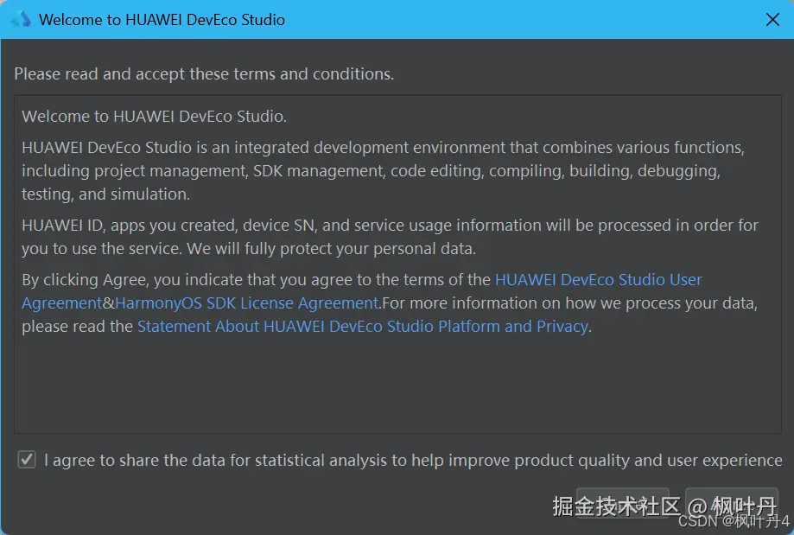794x535 pixels.
Task: Click the paragraph about HUAWEI ID and device SN
Action: [390, 226]
